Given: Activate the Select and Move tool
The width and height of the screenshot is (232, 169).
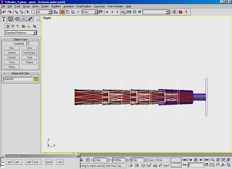Looking at the screenshot, I should (63, 12).
